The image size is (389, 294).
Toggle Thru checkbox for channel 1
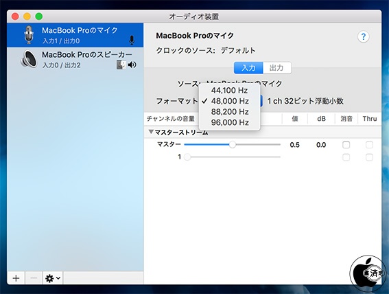point(369,157)
